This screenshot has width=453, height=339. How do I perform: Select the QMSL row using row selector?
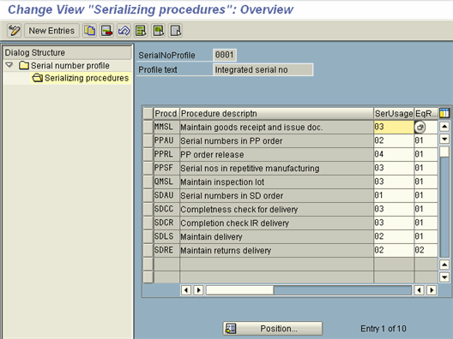(x=148, y=181)
